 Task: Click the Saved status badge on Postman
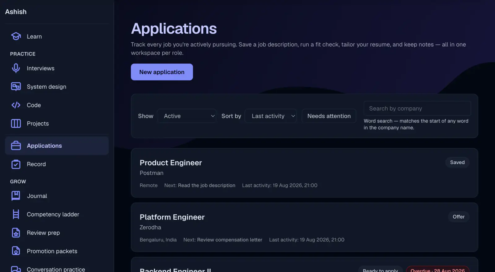(x=457, y=162)
